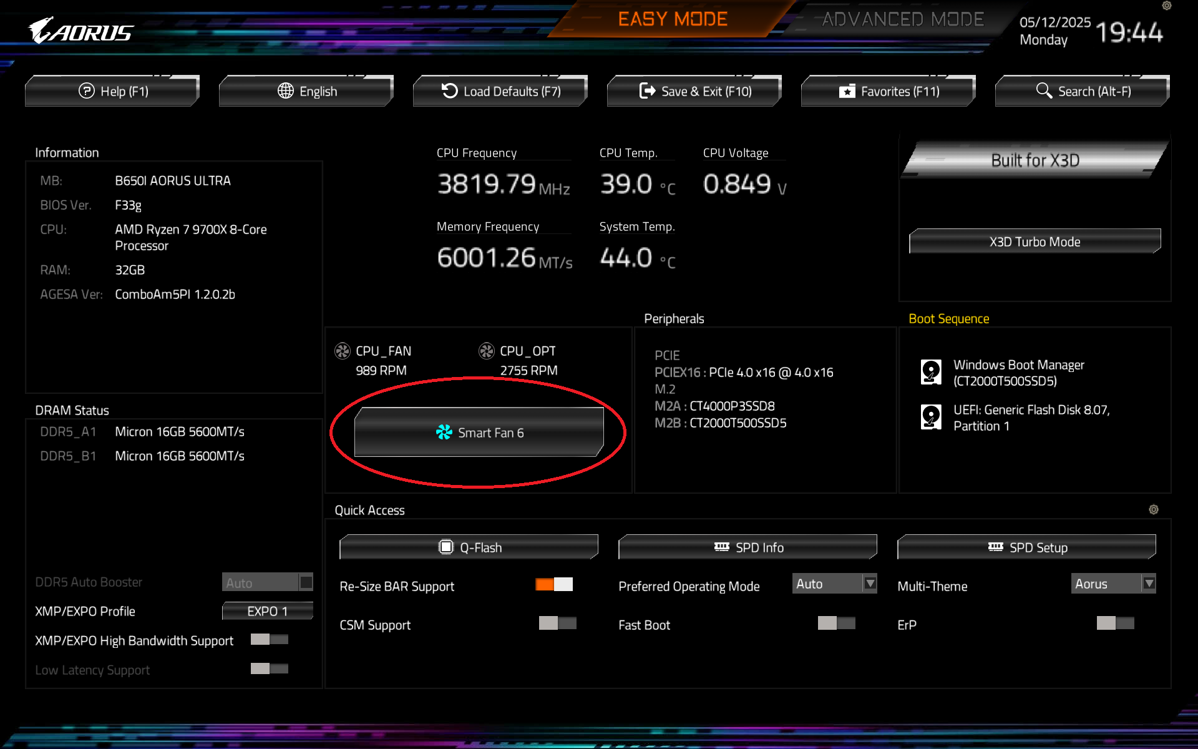The height and width of the screenshot is (749, 1198).
Task: Enable CSM Support toggle
Action: tap(557, 624)
